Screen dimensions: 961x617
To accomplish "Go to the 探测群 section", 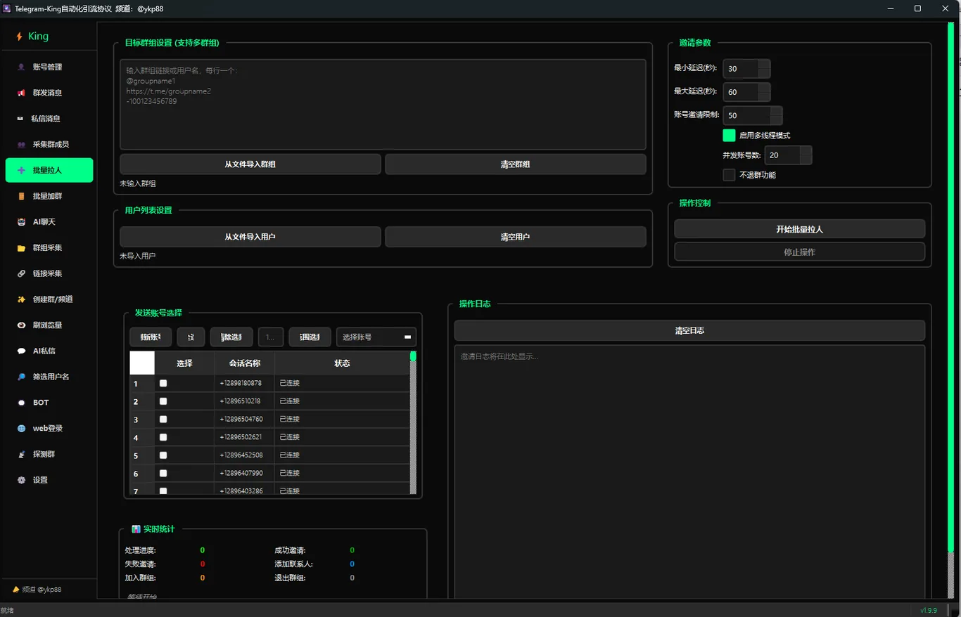I will point(49,454).
